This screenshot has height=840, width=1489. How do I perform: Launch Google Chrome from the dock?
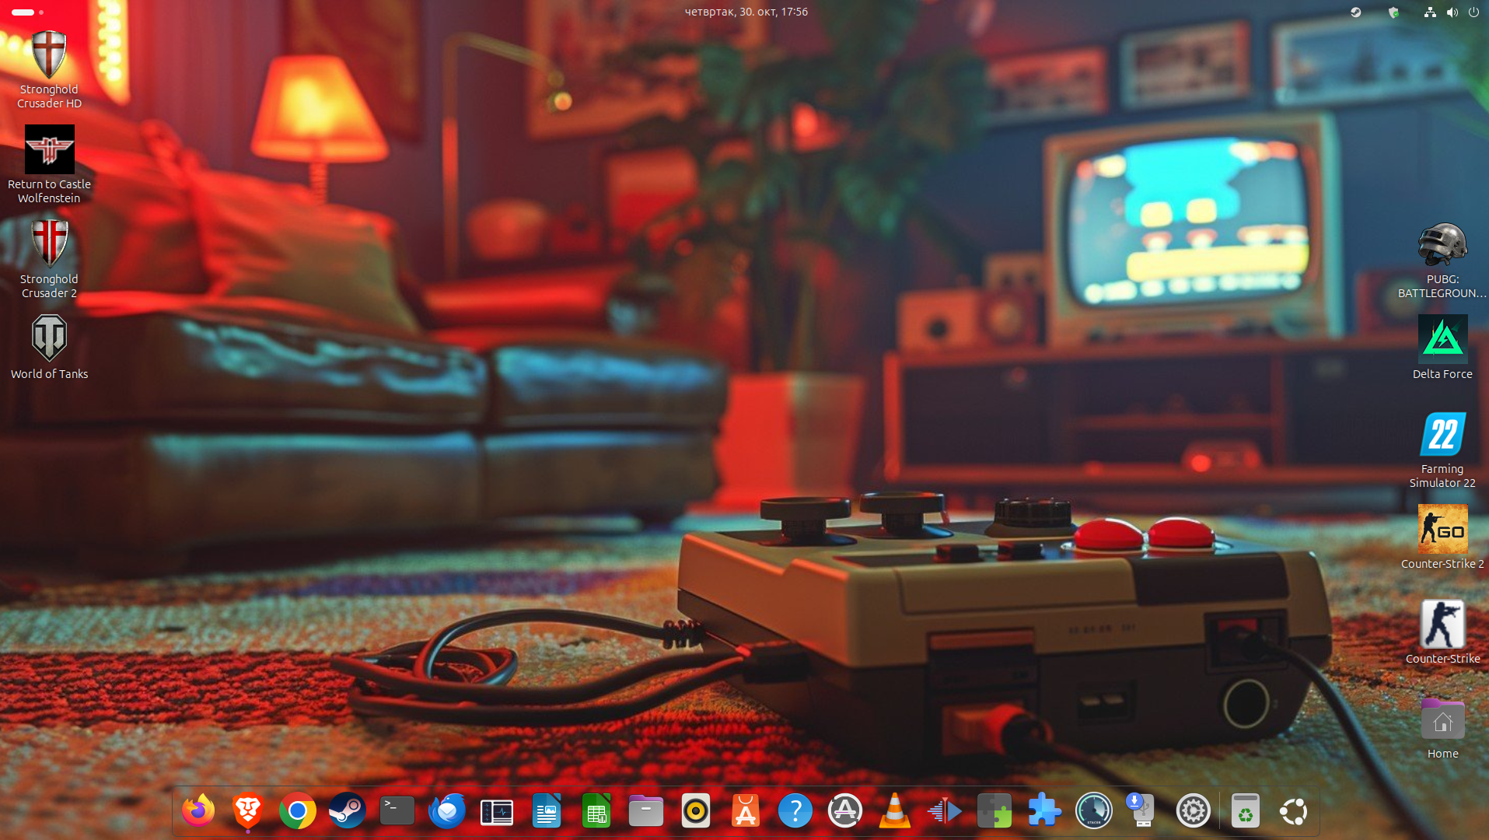(x=298, y=811)
